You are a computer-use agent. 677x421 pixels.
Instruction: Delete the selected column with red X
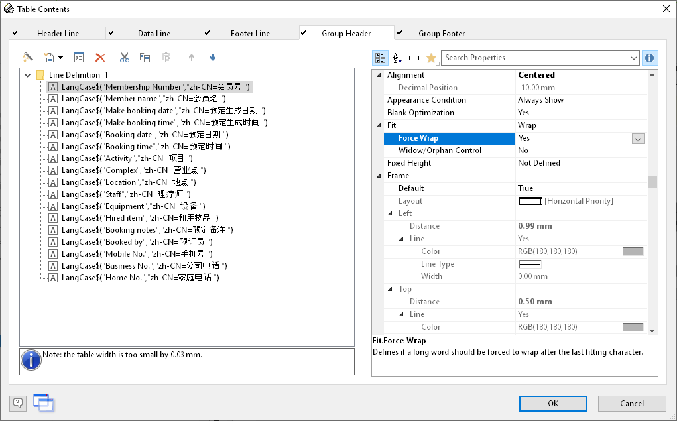(100, 58)
